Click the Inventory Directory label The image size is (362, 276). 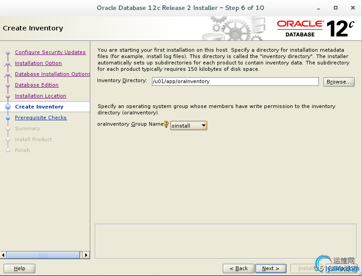tap(122, 80)
